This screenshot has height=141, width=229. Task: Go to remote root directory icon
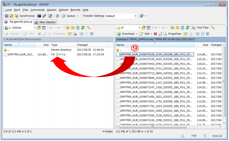178,28
